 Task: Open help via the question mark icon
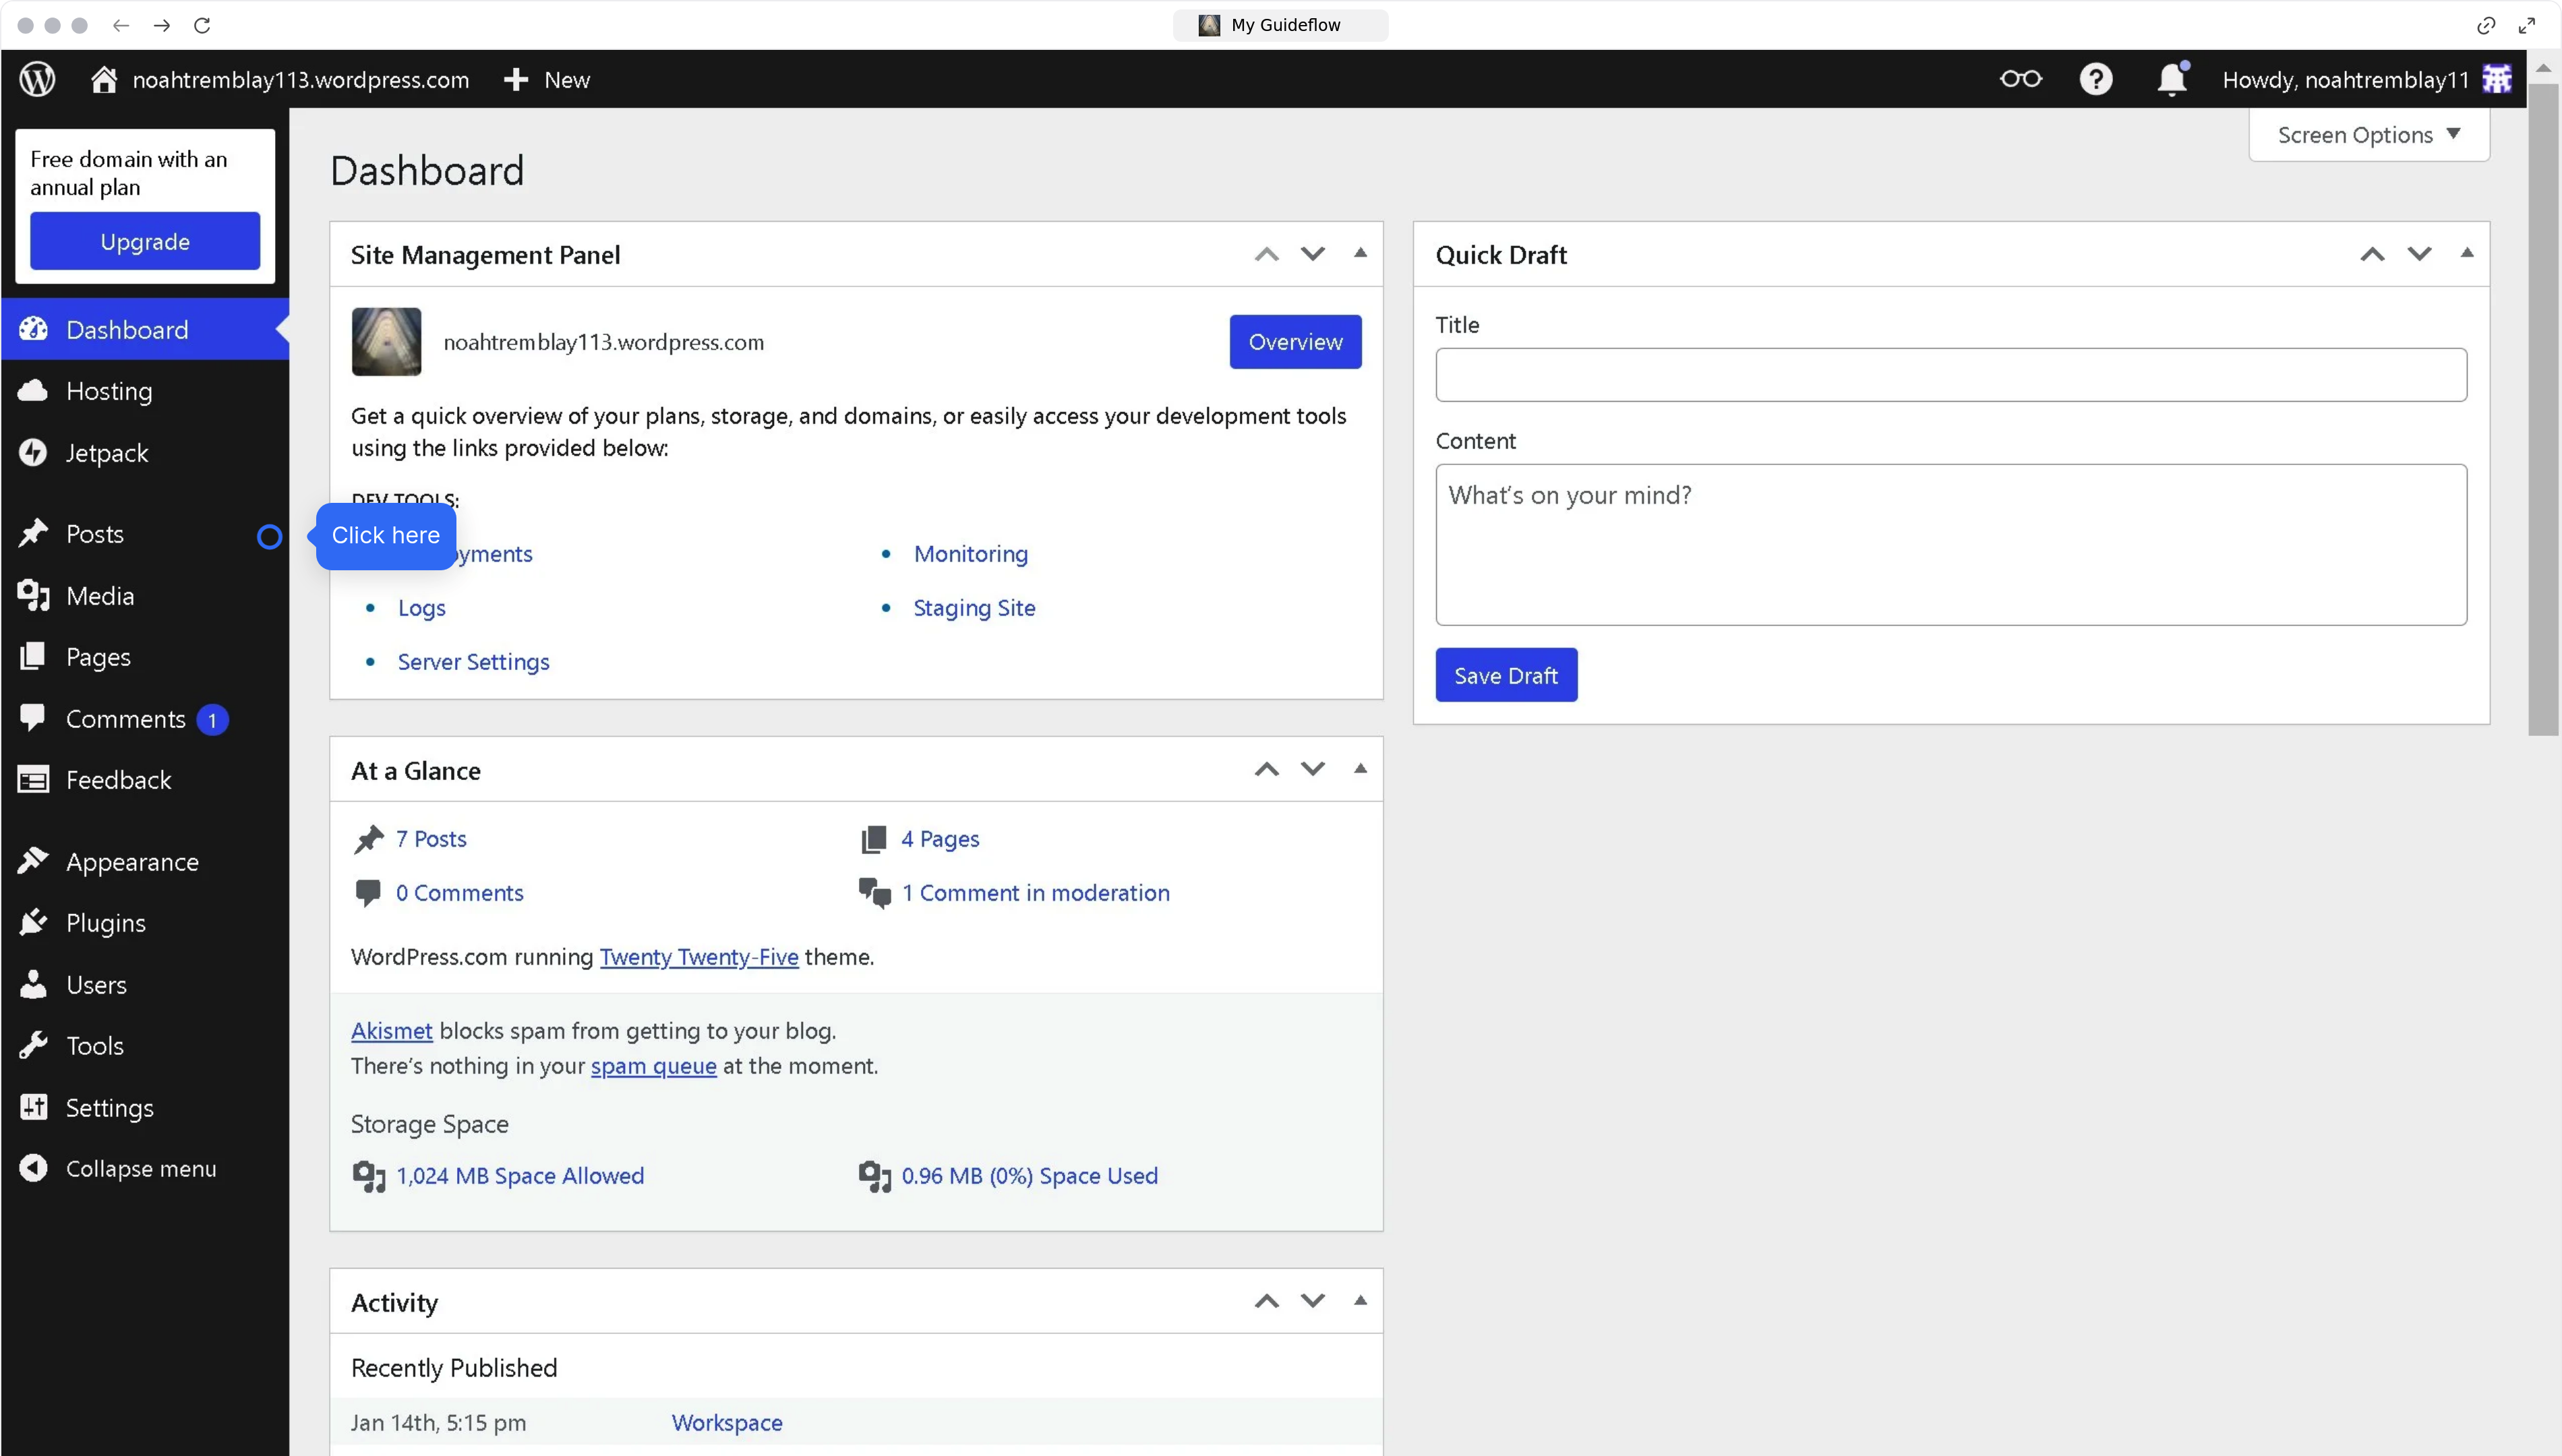(x=2096, y=79)
